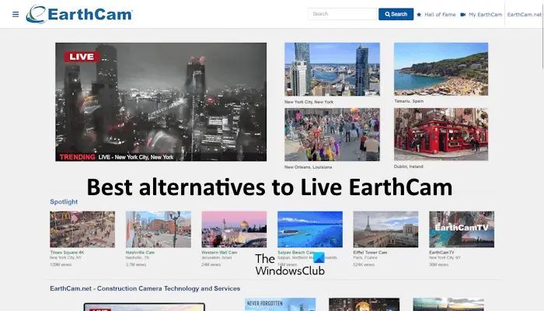
Task: Open the New York City, New York thumbnail
Action: click(332, 69)
